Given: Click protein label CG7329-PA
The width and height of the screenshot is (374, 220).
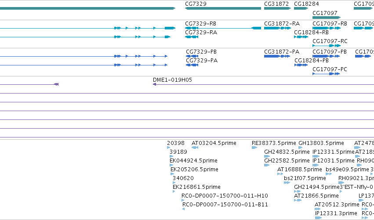Looking at the screenshot, I should click(x=202, y=61).
